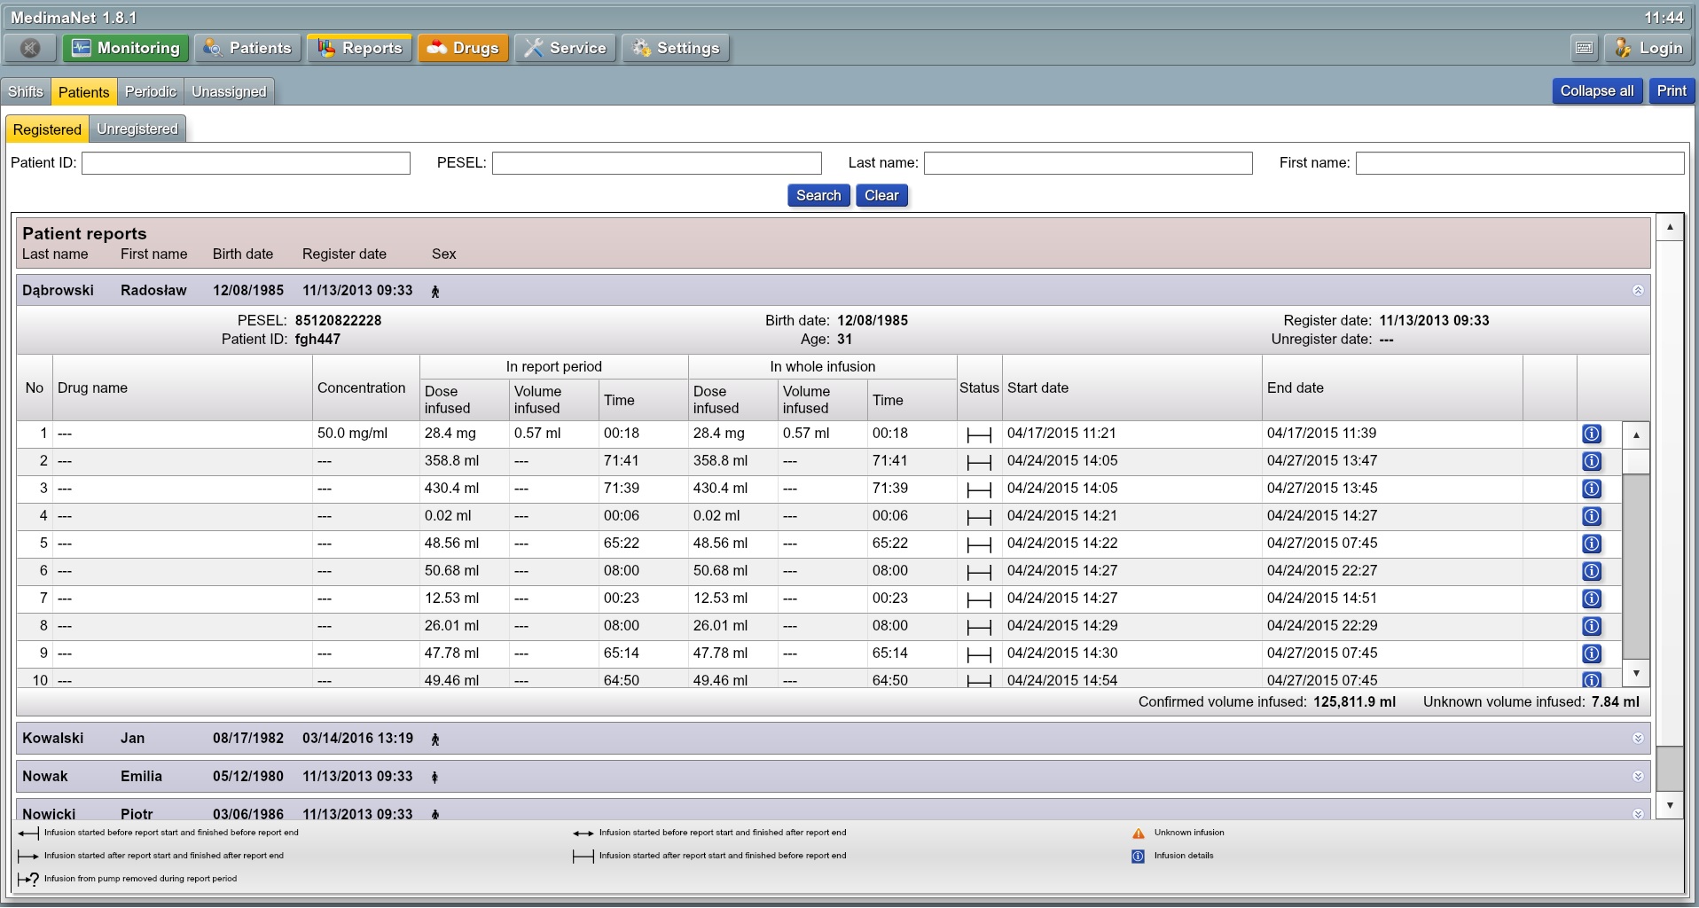Click the Clear button
Viewport: 1699px width, 908px height.
point(881,195)
